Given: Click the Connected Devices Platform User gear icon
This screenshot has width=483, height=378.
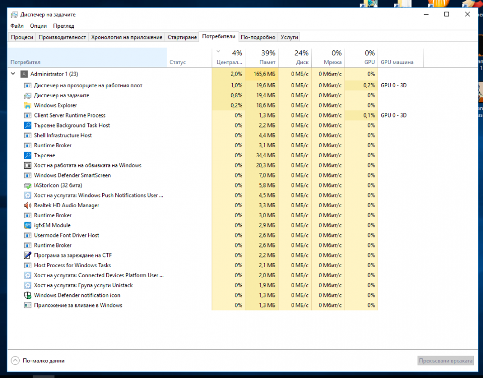Looking at the screenshot, I should [28, 275].
